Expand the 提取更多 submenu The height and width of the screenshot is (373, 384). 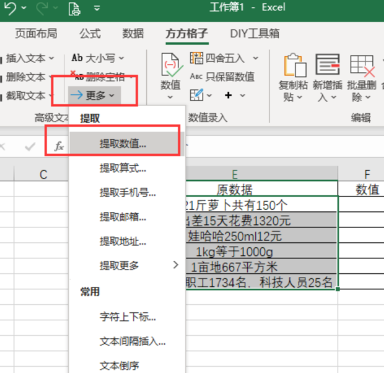coord(126,265)
